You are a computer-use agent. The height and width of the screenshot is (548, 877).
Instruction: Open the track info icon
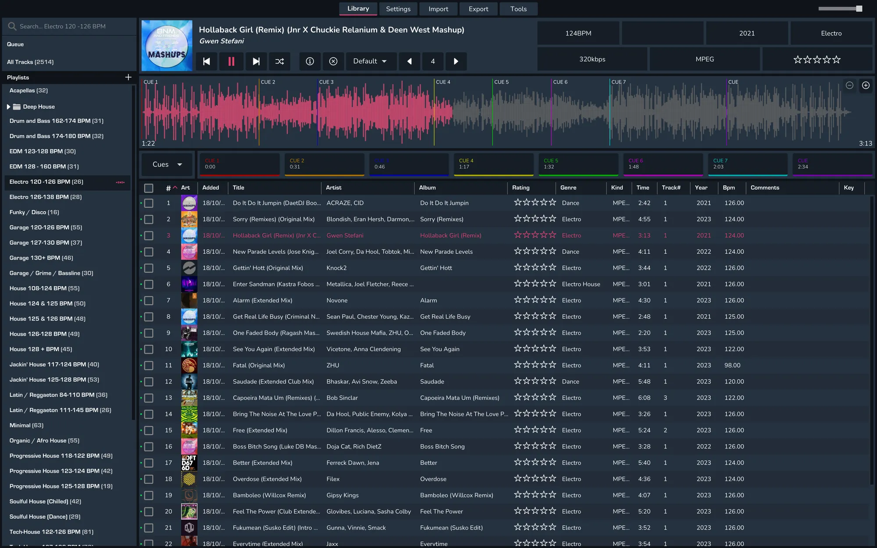pyautogui.click(x=310, y=61)
